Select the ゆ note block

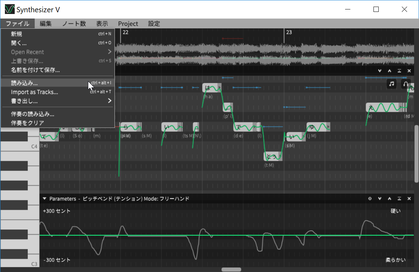tap(318, 127)
